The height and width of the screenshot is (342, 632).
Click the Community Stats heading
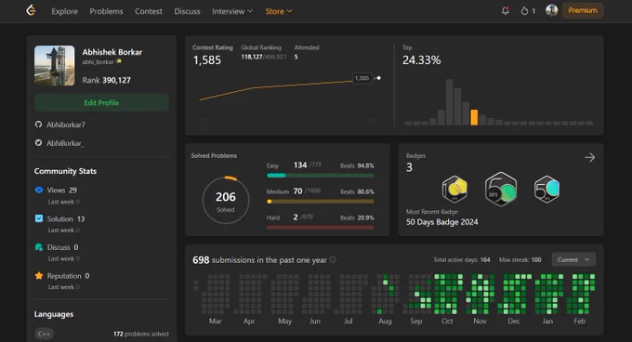[65, 171]
